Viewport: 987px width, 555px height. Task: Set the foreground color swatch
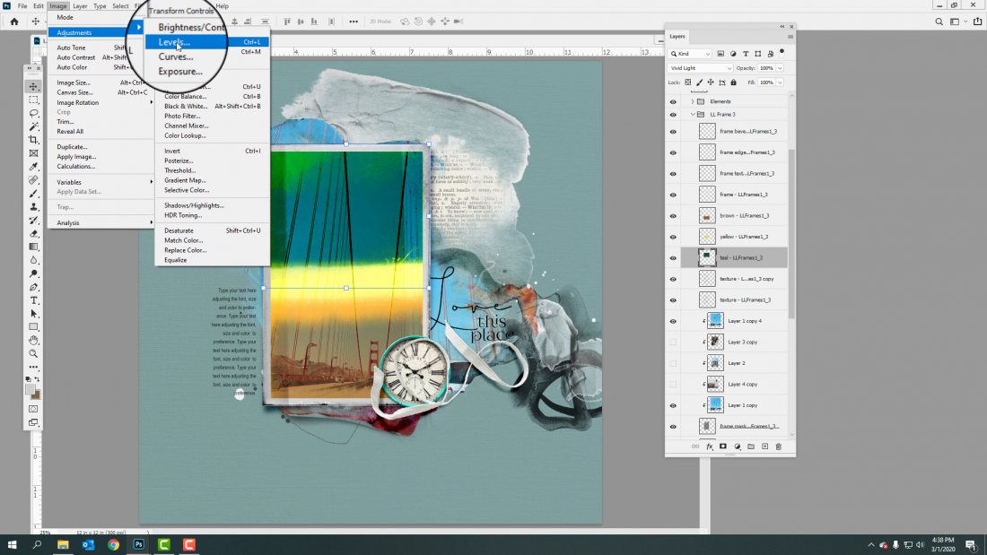tap(31, 390)
